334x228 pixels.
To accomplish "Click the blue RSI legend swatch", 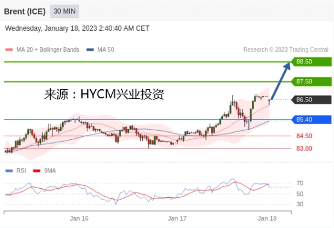I will tap(9, 171).
